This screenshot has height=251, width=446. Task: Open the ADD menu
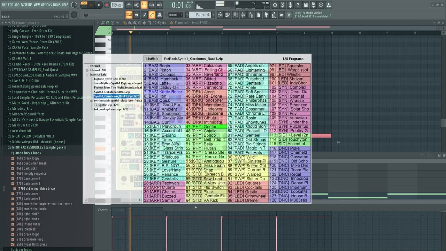point(17,5)
